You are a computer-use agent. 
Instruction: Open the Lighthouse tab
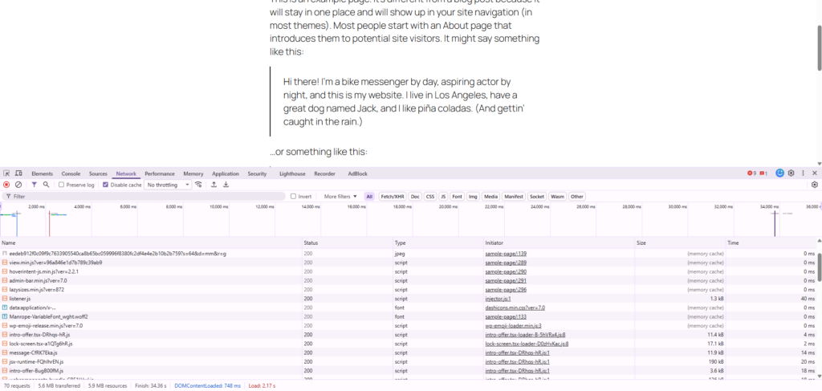click(x=292, y=173)
